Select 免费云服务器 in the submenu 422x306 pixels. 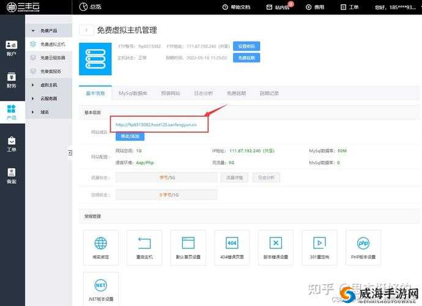point(49,58)
